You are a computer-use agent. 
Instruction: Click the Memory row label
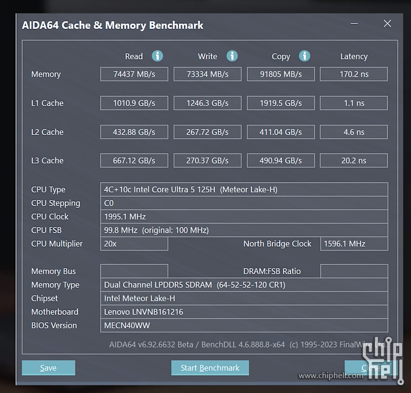46,75
